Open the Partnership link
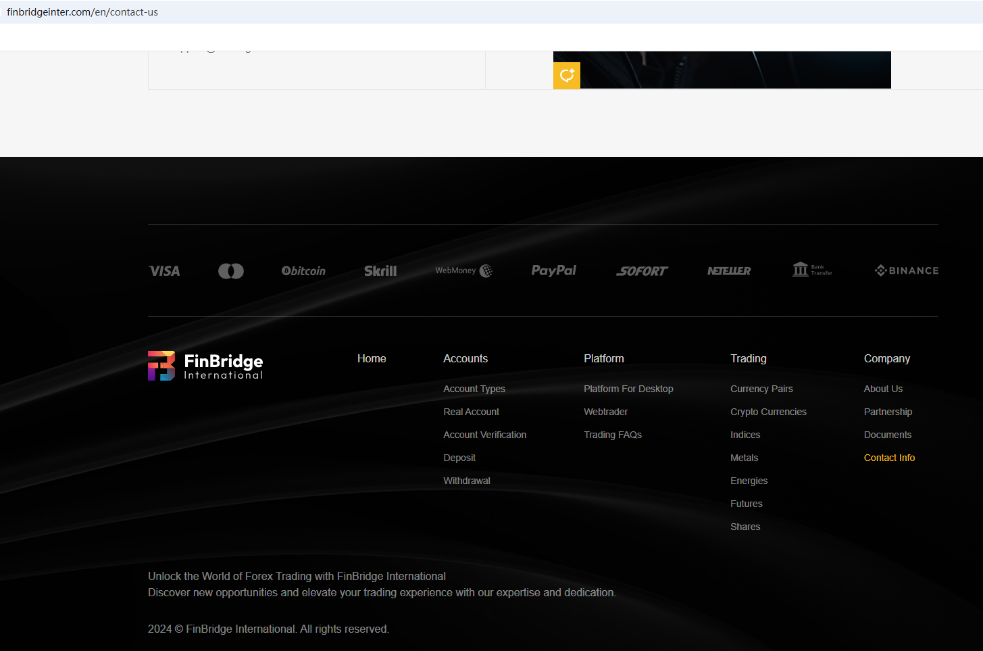Viewport: 983px width, 651px height. 888,412
